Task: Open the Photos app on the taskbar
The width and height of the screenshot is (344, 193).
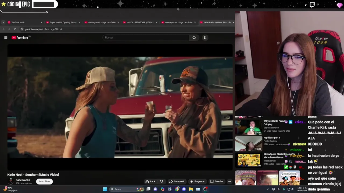Action: (x=198, y=189)
